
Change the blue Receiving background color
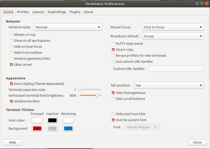point(68,128)
